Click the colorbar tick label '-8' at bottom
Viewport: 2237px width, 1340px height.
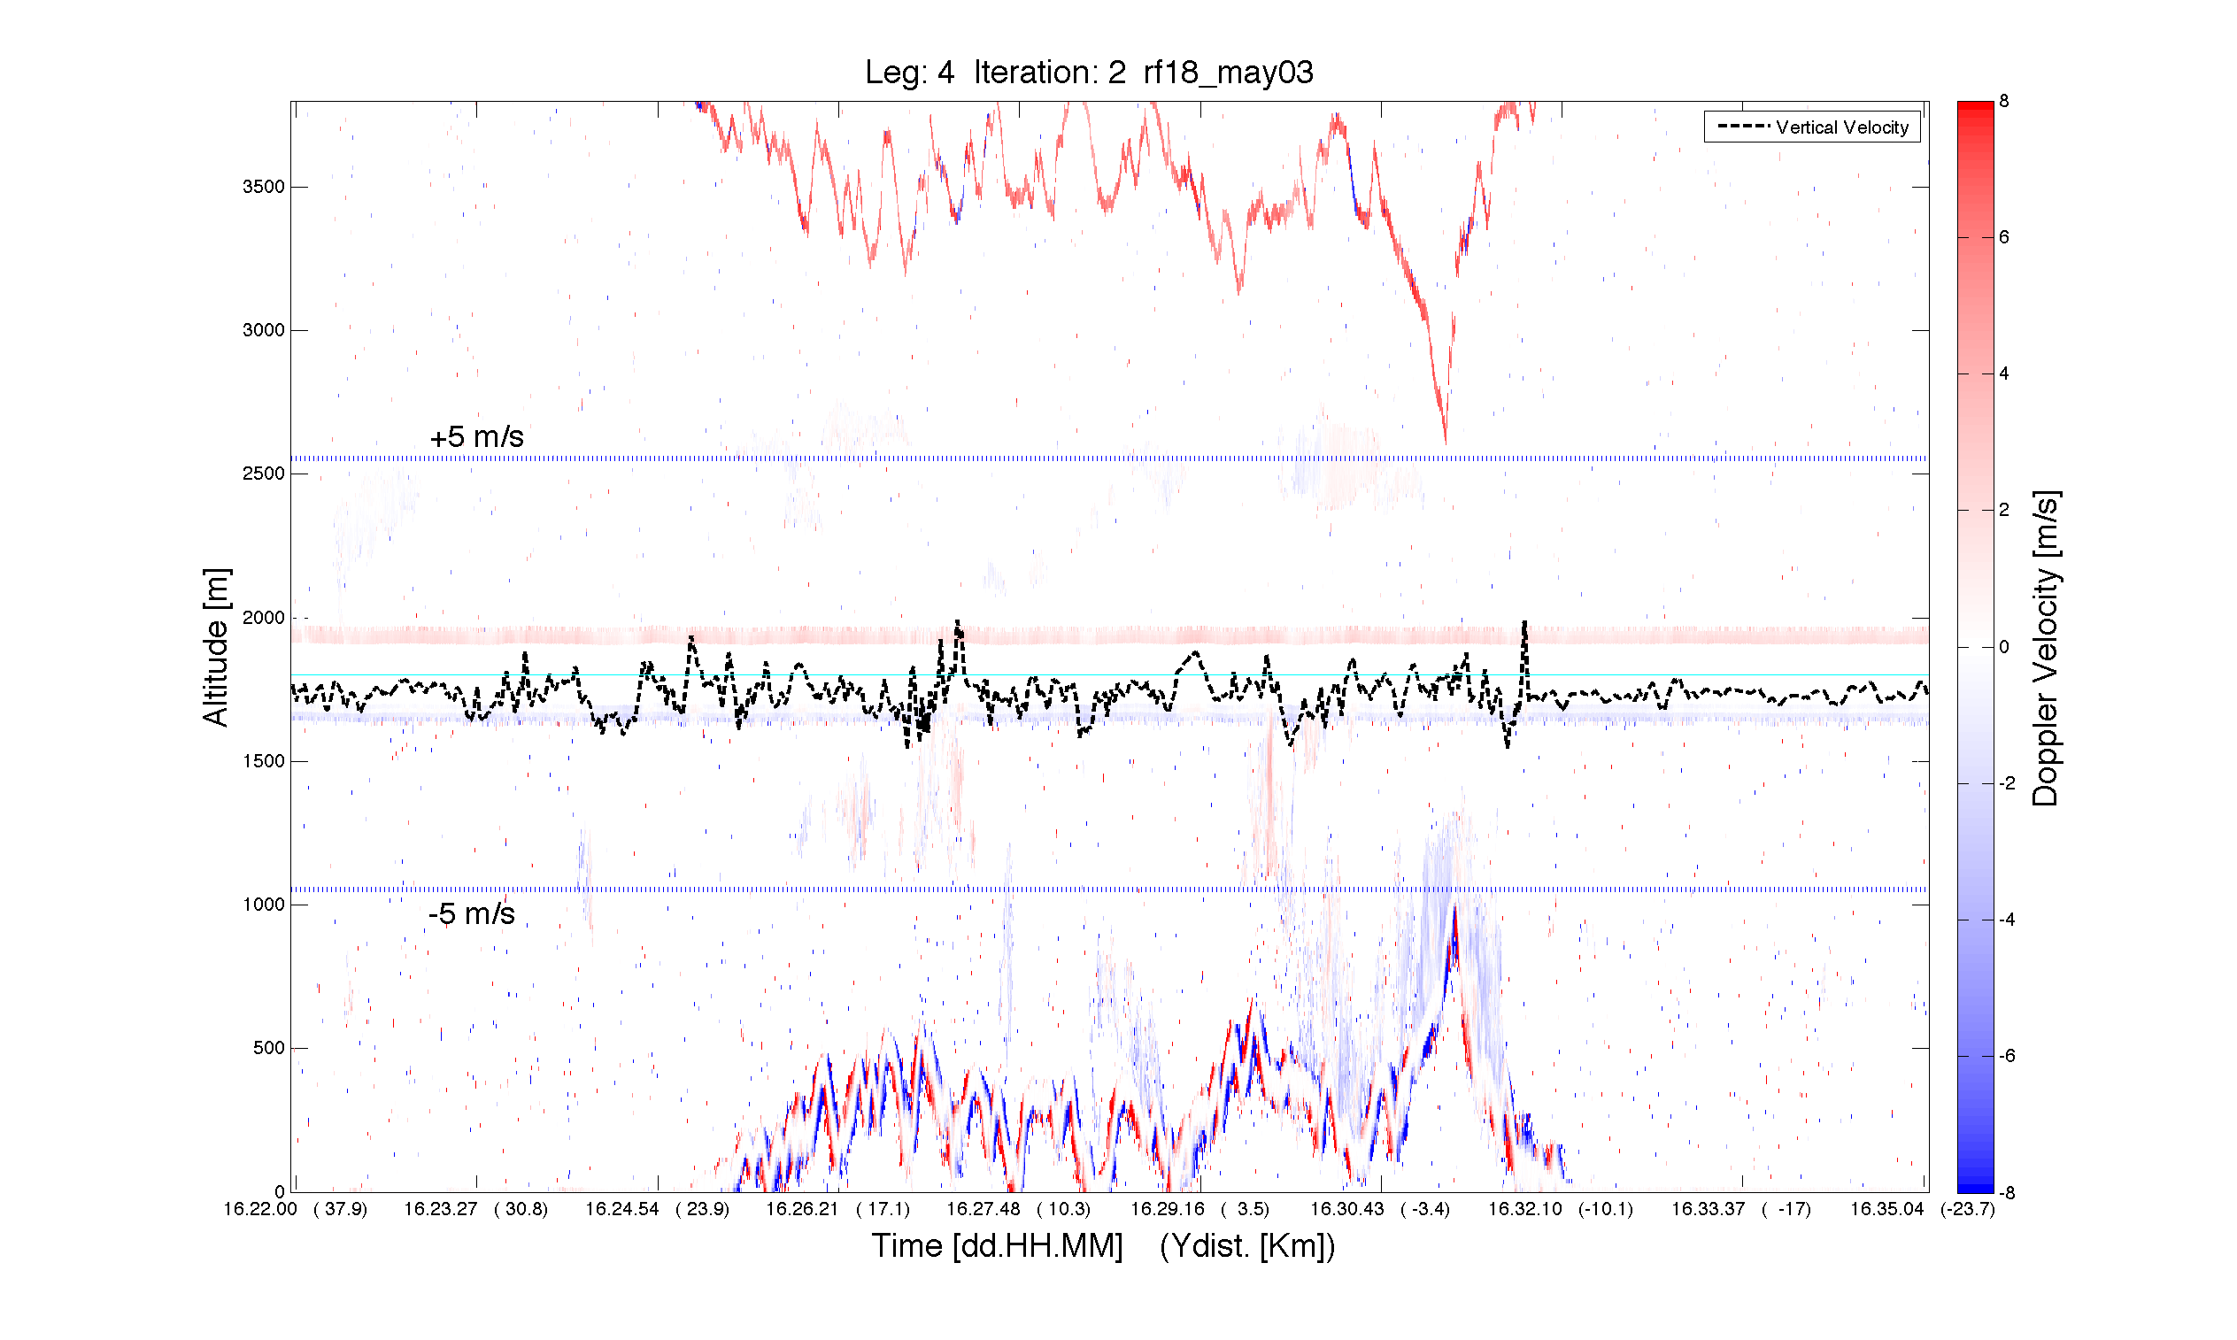click(2007, 1193)
